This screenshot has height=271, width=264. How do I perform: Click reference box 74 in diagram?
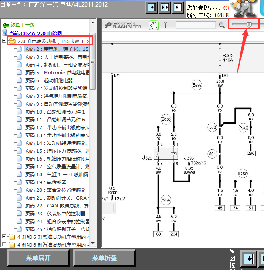click(x=235, y=208)
